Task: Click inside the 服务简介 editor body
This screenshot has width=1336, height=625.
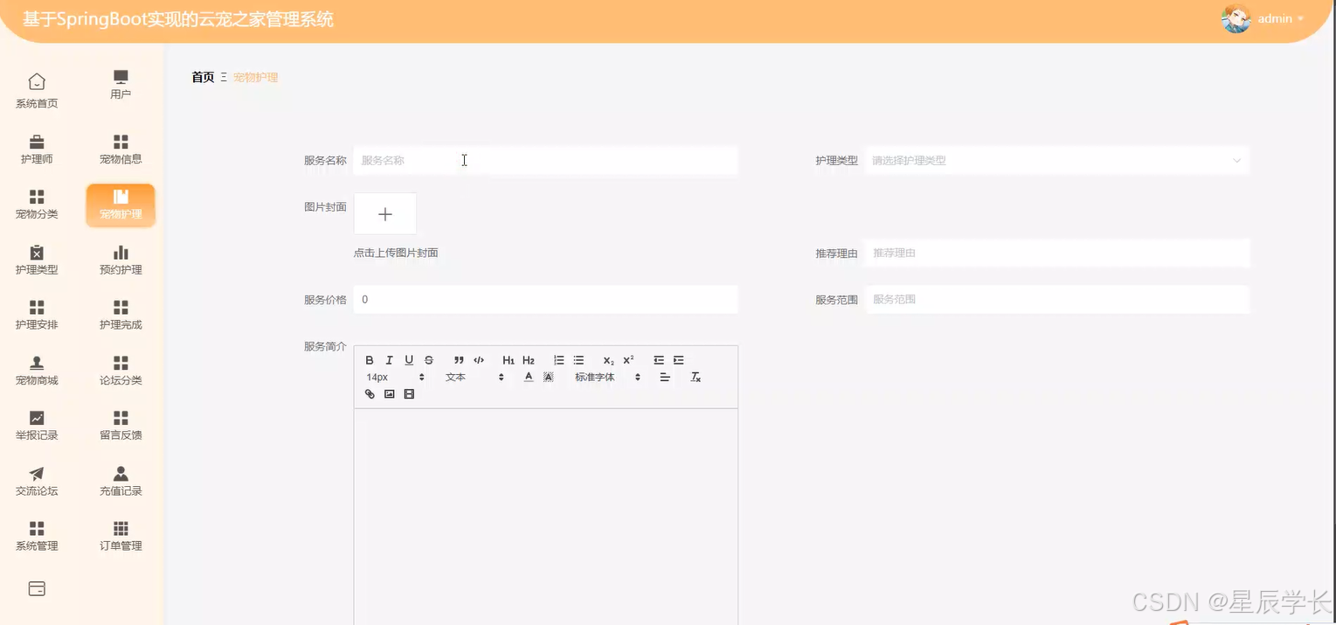Action: (x=546, y=516)
